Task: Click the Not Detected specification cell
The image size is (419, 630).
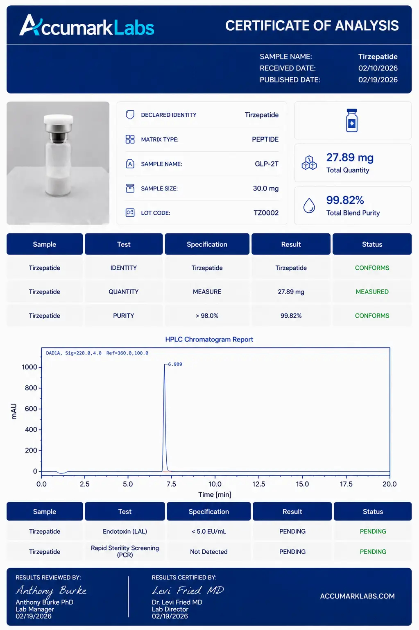Action: (208, 552)
